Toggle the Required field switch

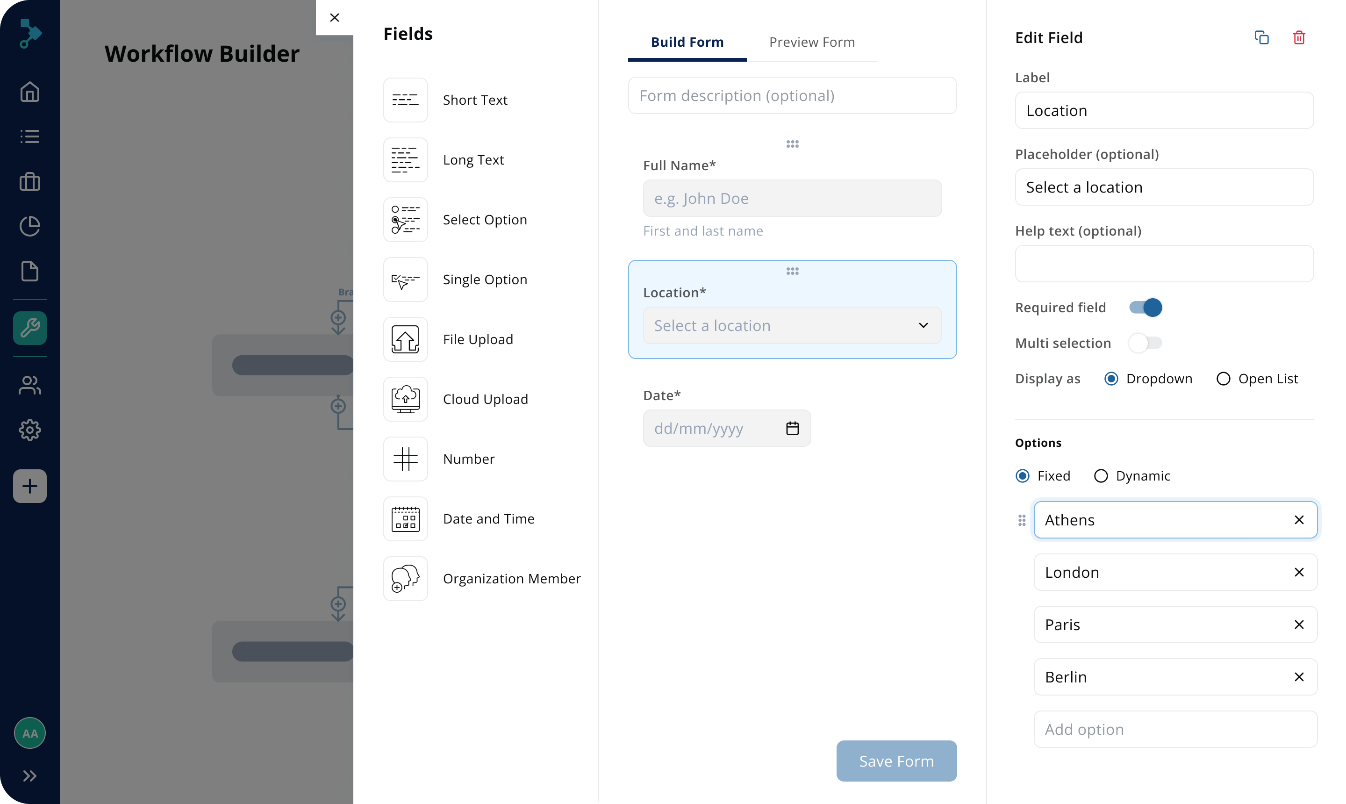[x=1145, y=308]
